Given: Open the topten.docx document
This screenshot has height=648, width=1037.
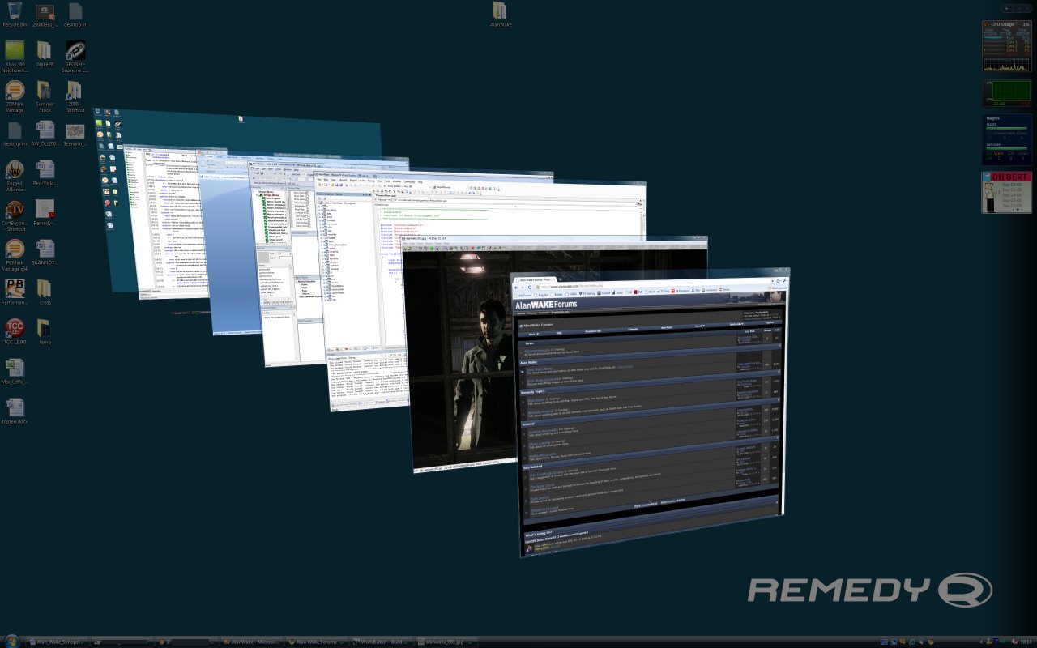Looking at the screenshot, I should [x=15, y=408].
